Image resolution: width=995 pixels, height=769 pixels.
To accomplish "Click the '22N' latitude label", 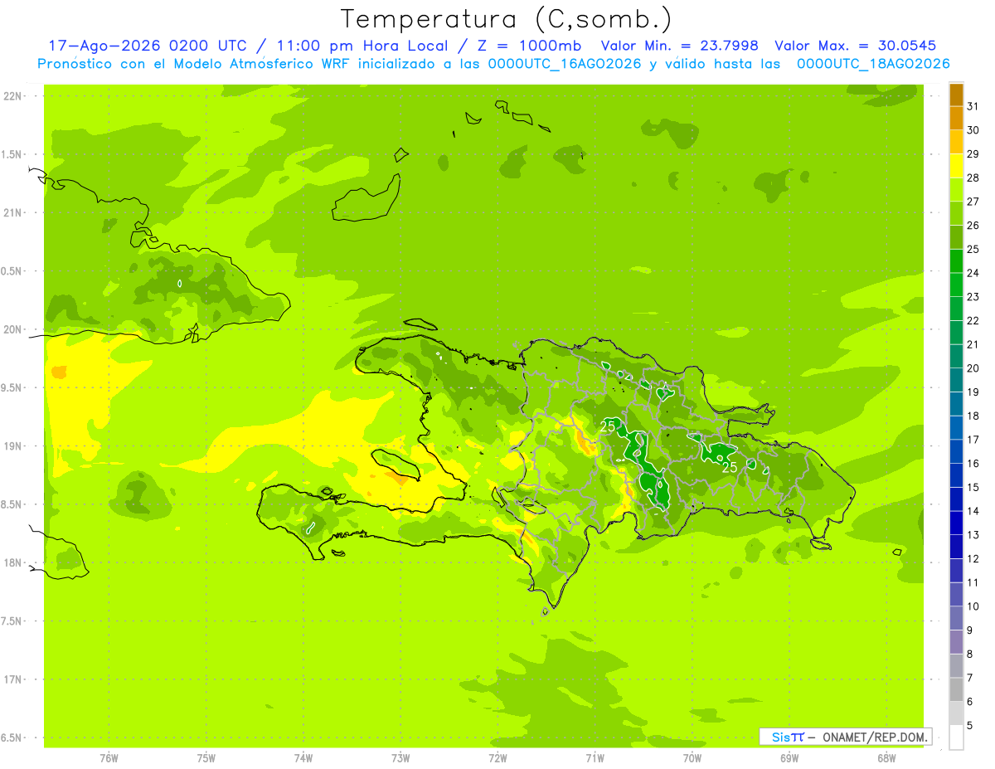I will tap(13, 96).
